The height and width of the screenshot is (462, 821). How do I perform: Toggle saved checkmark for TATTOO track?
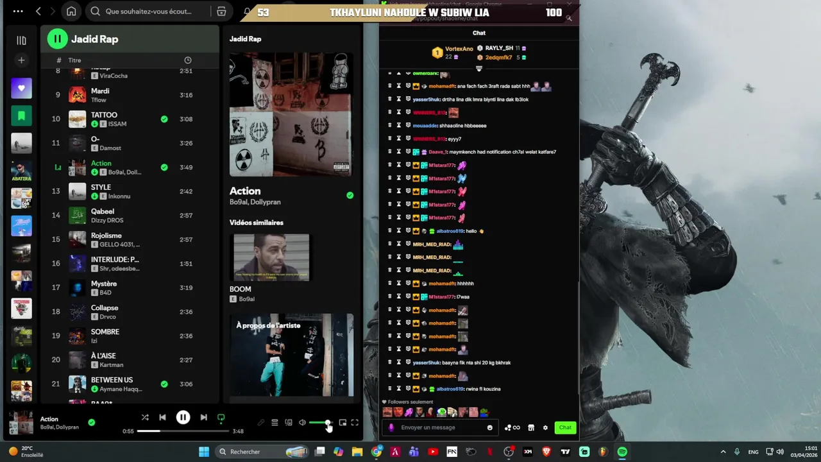tap(164, 119)
